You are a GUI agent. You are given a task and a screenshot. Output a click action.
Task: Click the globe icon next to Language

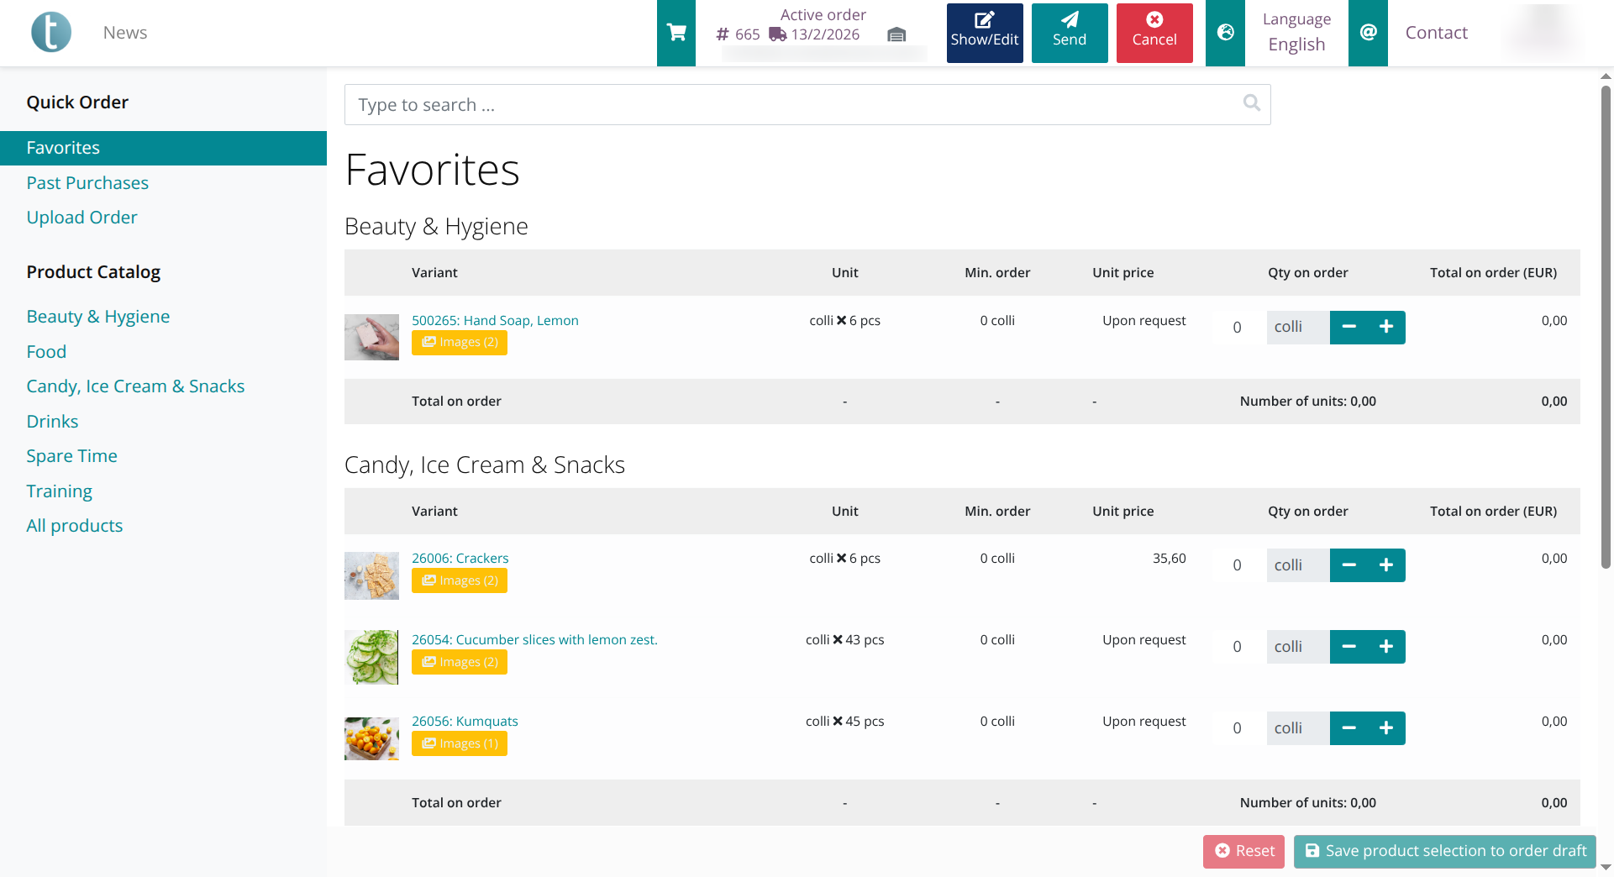[x=1225, y=33]
